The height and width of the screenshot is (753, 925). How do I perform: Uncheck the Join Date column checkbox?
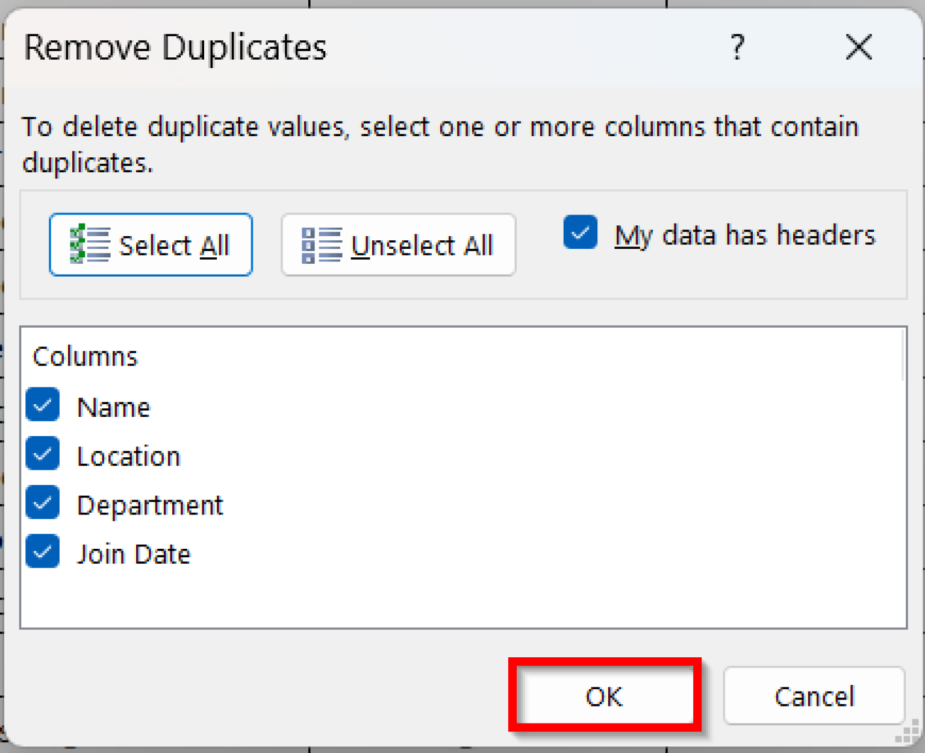[x=43, y=552]
